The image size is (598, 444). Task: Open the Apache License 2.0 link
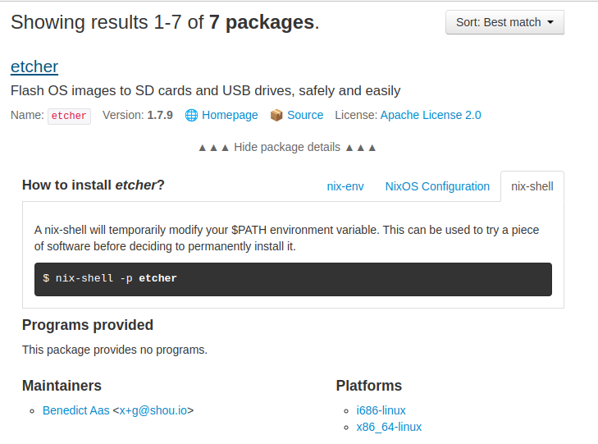coord(431,116)
